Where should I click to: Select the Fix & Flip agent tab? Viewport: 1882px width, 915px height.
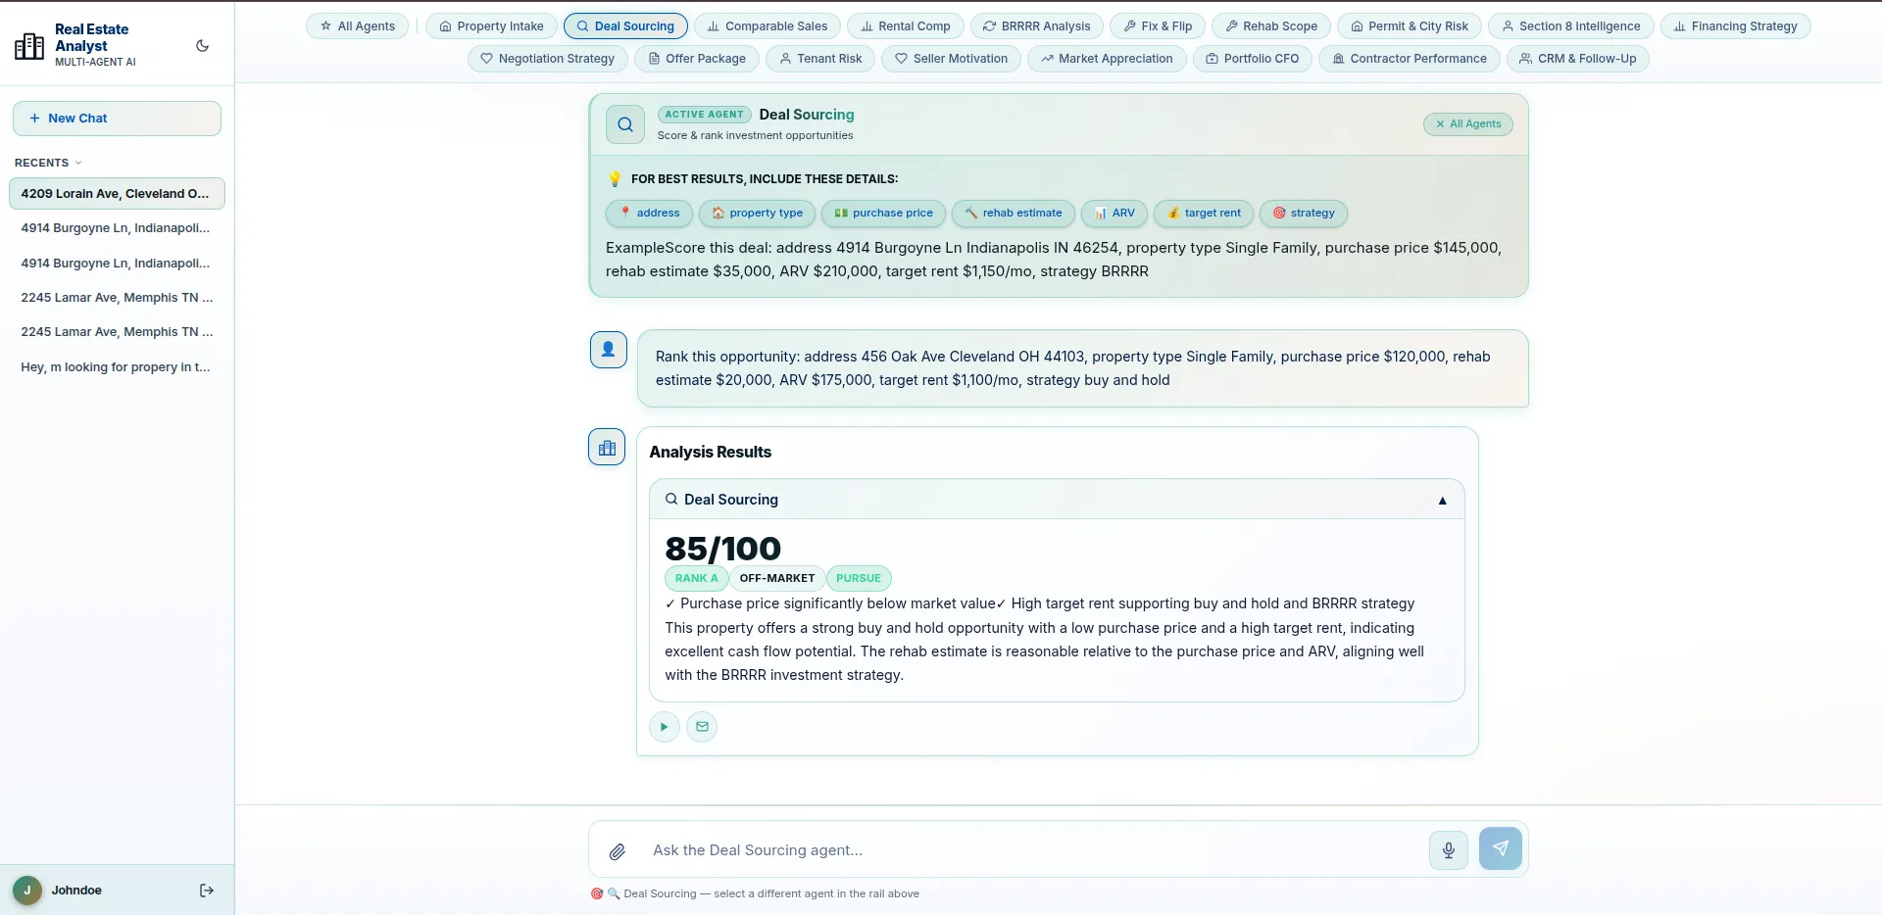1158,26
